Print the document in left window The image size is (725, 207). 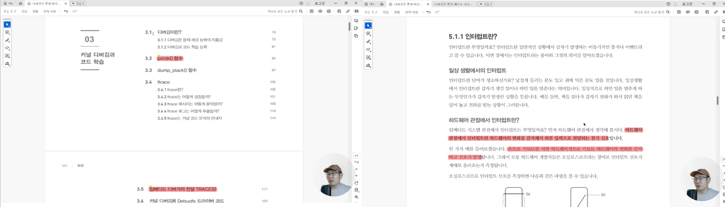(x=329, y=11)
